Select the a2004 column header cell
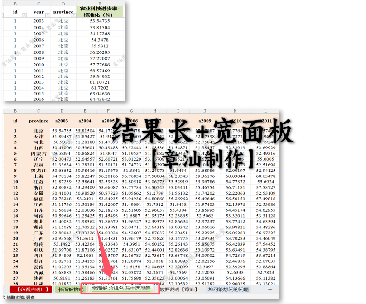The width and height of the screenshot is (366, 304). click(85, 121)
